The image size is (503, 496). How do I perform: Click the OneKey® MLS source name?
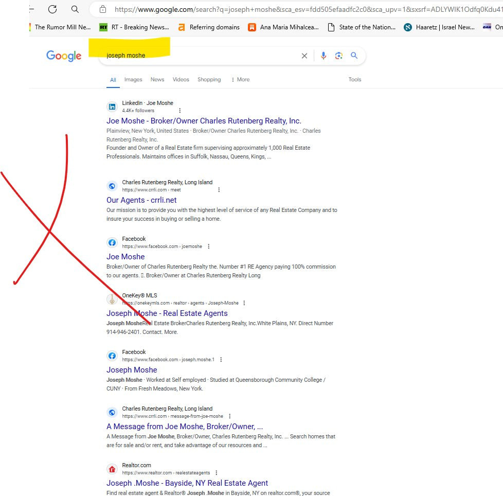coord(139,295)
